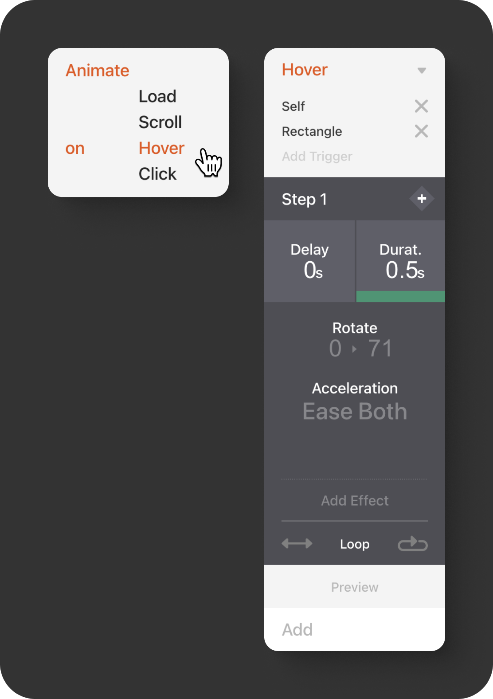The image size is (493, 699).
Task: Edit the Duration 0.5s value
Action: pos(404,270)
